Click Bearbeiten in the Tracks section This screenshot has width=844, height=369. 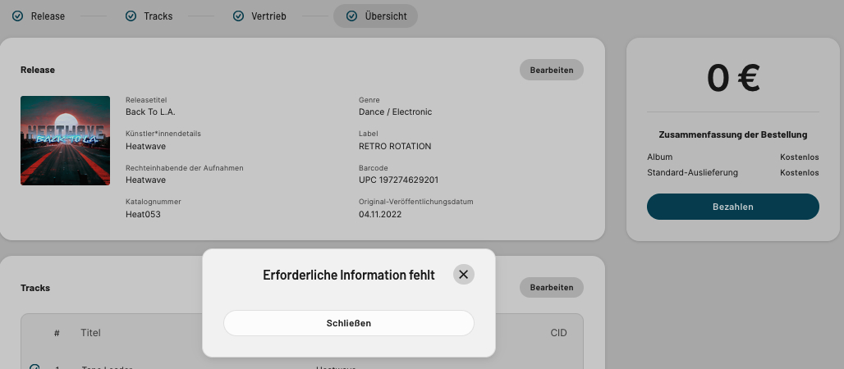coord(551,287)
